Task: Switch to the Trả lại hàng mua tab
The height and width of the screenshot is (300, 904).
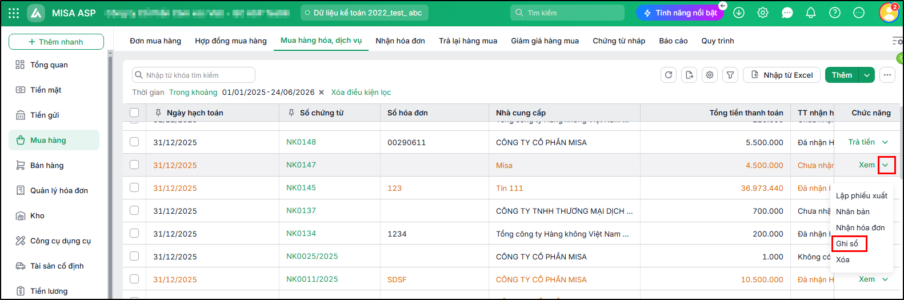Action: coord(468,41)
